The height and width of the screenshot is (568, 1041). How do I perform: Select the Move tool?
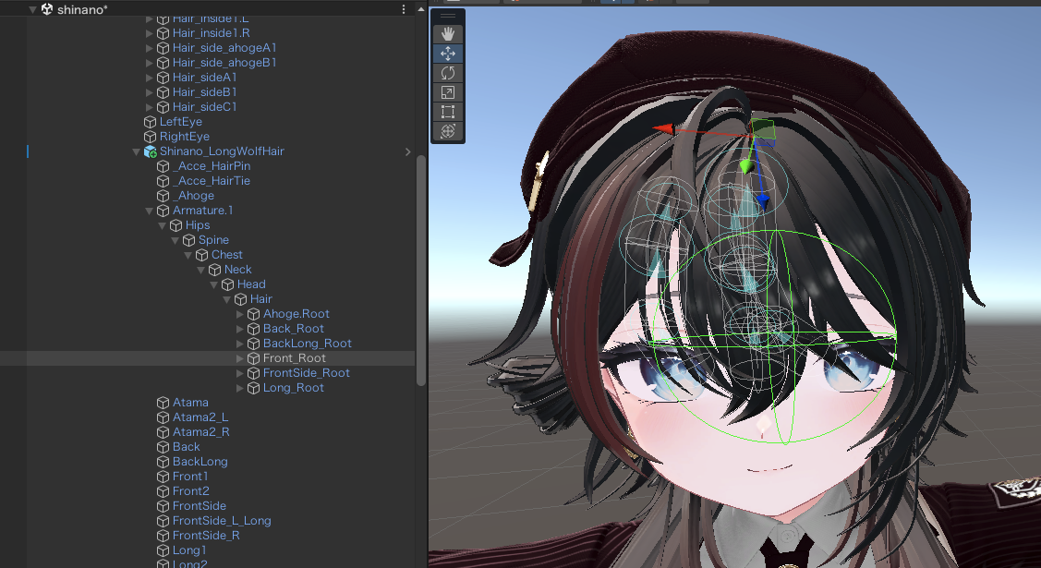pos(448,54)
